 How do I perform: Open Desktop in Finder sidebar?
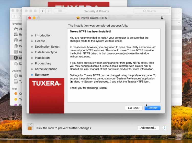pos(18,52)
